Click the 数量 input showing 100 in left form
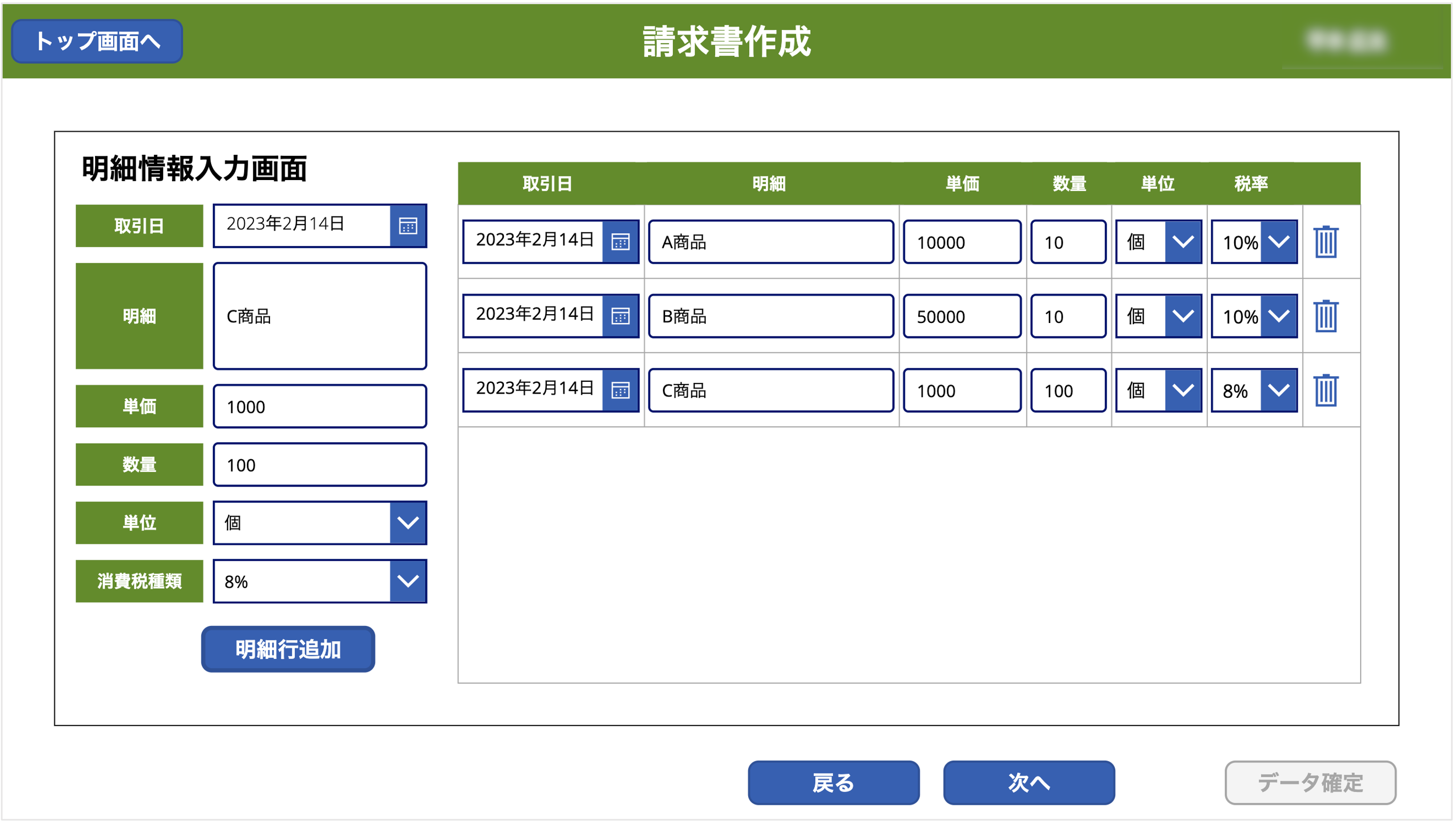1453x823 pixels. coord(320,464)
